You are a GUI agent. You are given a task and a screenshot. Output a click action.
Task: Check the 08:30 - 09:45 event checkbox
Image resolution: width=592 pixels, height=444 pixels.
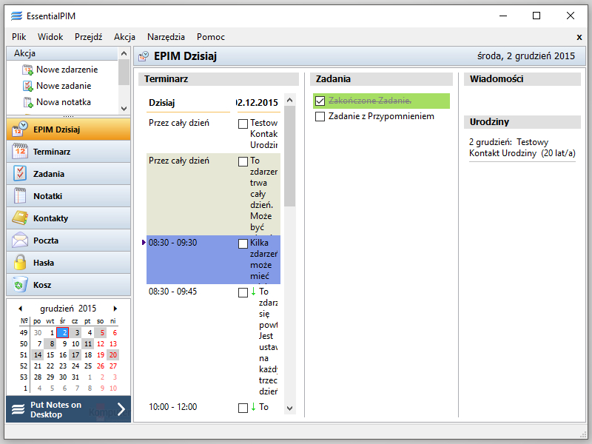click(x=243, y=292)
